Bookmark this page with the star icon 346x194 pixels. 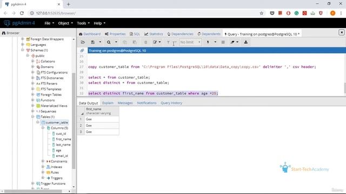(x=262, y=13)
